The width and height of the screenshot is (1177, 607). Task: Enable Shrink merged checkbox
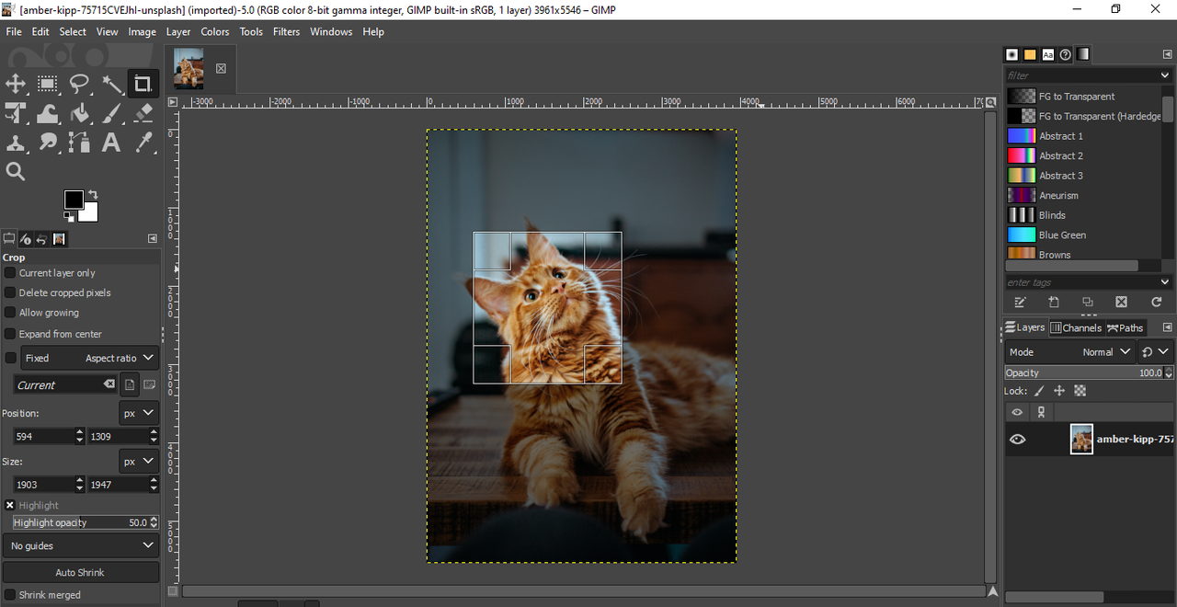click(x=10, y=595)
